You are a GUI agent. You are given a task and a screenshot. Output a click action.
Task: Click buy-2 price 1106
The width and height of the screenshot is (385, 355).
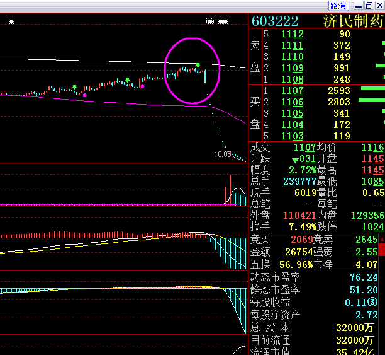[292, 102]
